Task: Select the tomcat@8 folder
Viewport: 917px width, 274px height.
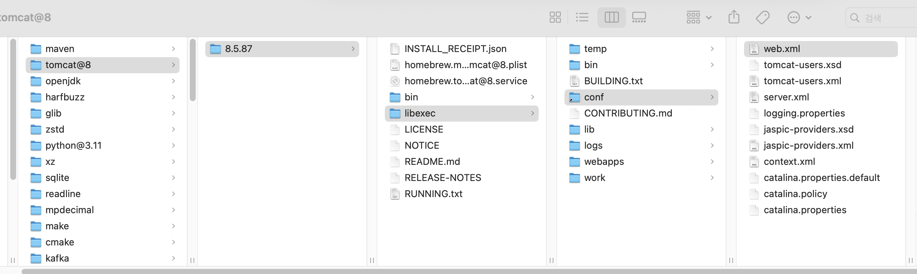Action: [103, 65]
